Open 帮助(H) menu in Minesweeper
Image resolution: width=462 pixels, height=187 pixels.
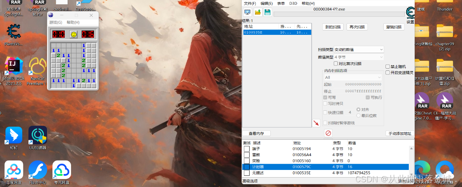73,23
